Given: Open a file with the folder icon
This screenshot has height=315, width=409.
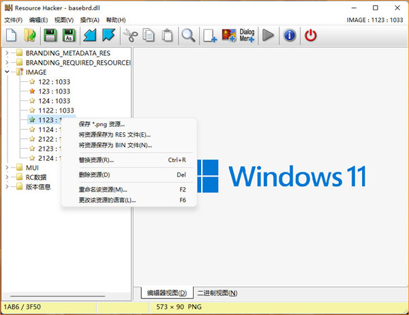Looking at the screenshot, I should click(x=30, y=35).
